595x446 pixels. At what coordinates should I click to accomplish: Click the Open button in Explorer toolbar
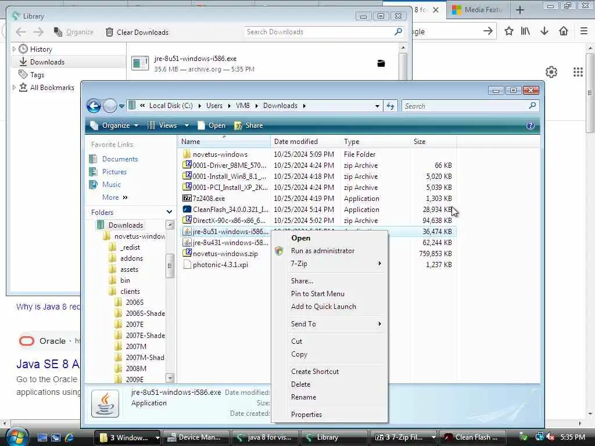point(212,125)
